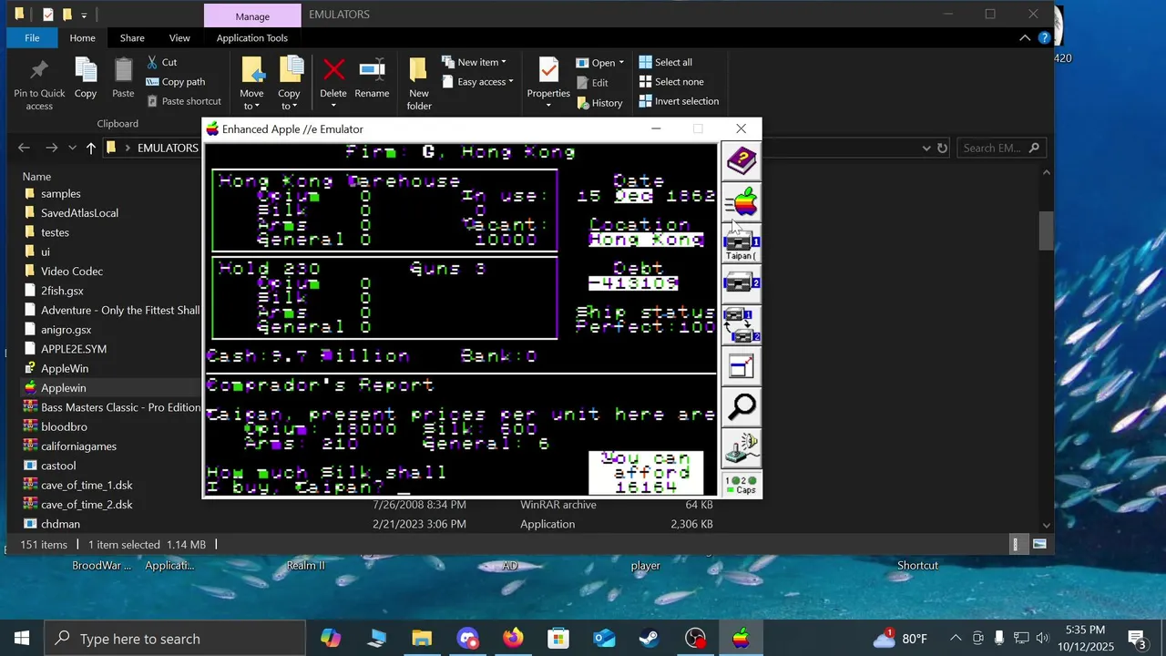Click Select all in ribbon
Screen dimensions: 1166x656
[x=666, y=62]
